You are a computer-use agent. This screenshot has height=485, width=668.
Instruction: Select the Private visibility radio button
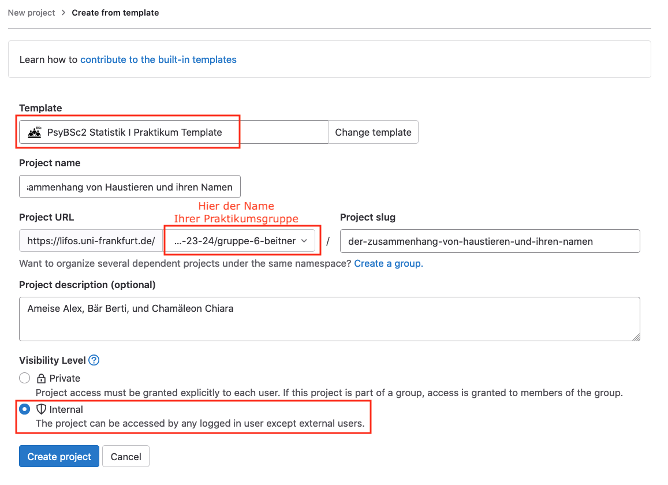point(25,378)
